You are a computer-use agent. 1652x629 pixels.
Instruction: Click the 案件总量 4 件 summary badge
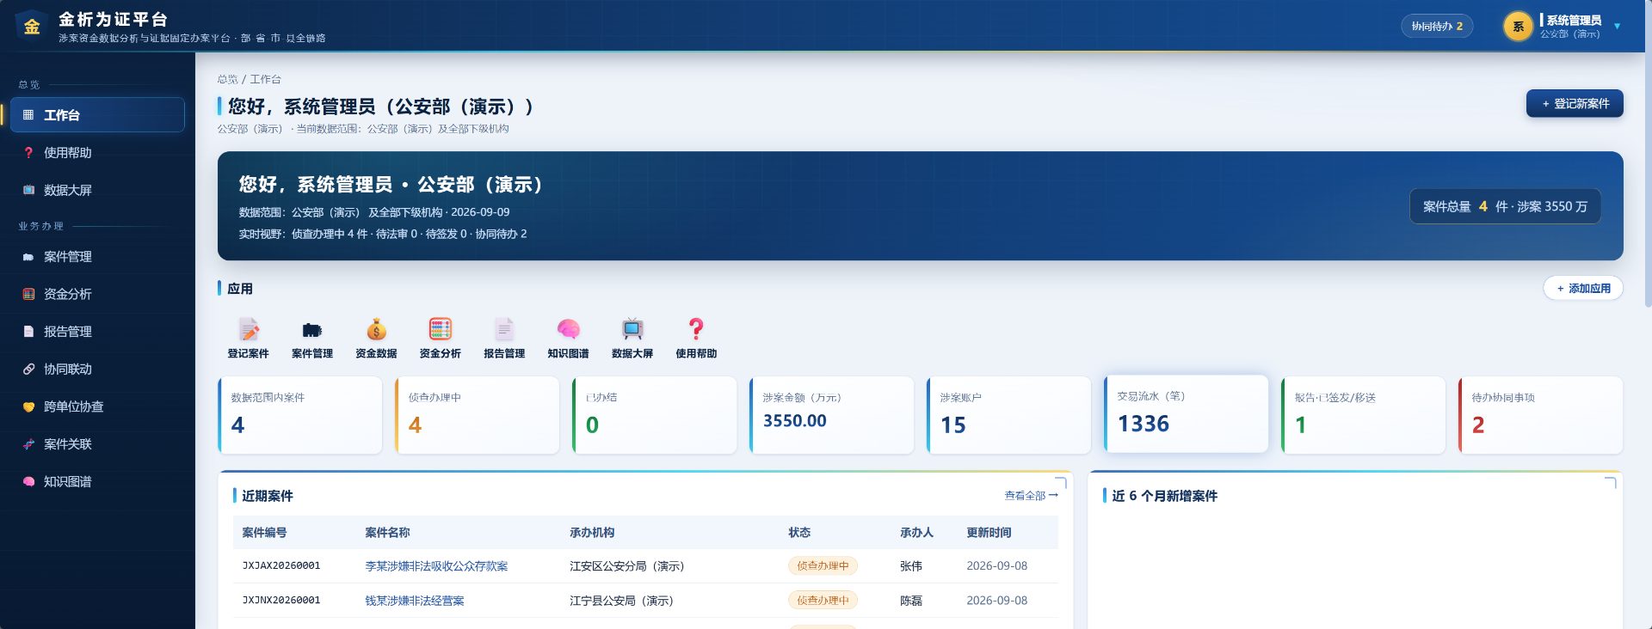pyautogui.click(x=1505, y=206)
